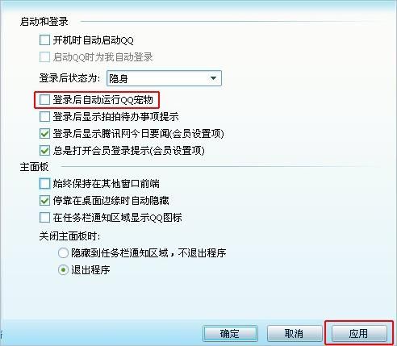
Task: Click the 取消 button
Action: [295, 334]
